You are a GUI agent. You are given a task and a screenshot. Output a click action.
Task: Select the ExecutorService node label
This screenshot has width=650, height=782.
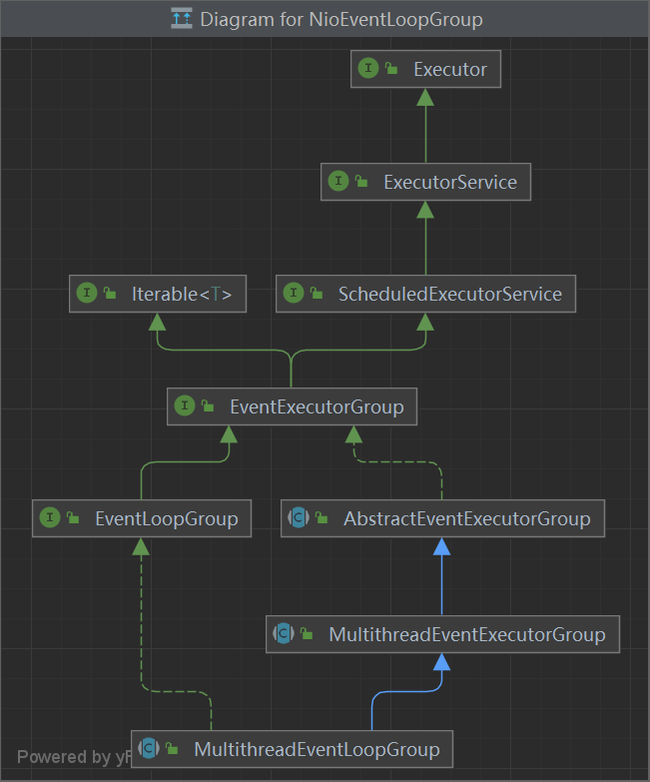[x=450, y=182]
